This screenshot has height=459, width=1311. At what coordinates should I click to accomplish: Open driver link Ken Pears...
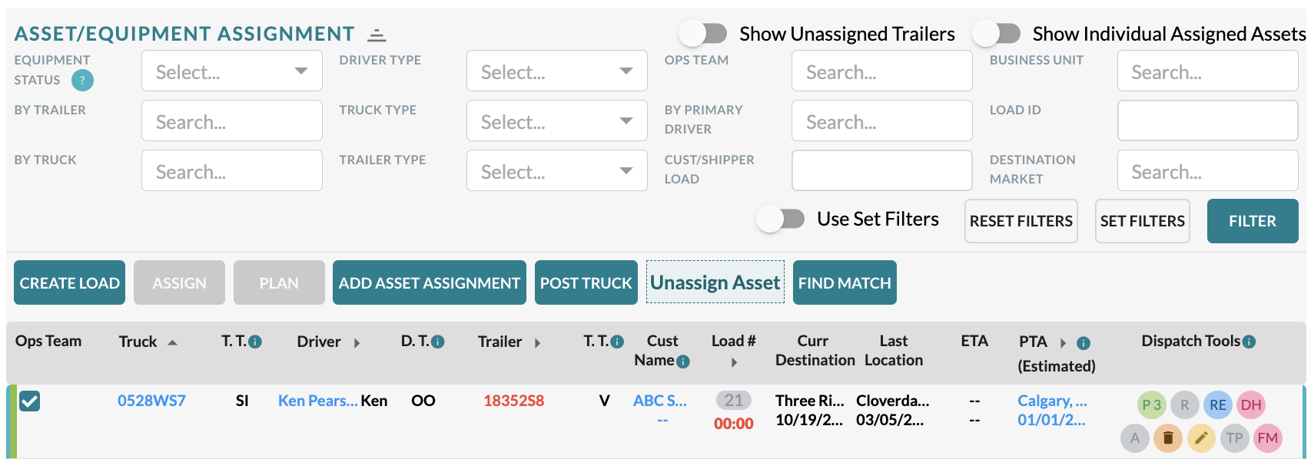coord(317,401)
